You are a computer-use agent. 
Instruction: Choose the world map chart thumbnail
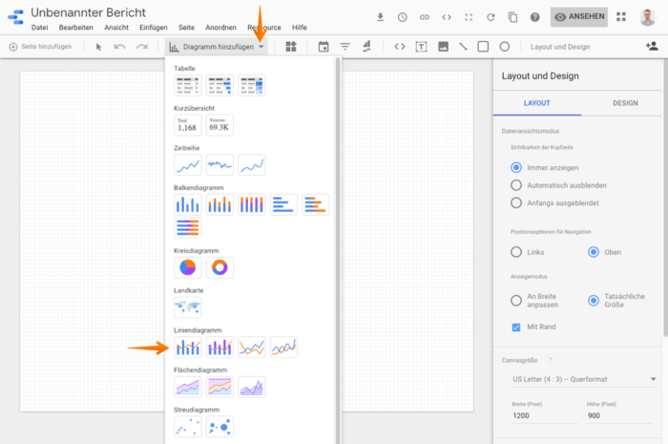187,307
